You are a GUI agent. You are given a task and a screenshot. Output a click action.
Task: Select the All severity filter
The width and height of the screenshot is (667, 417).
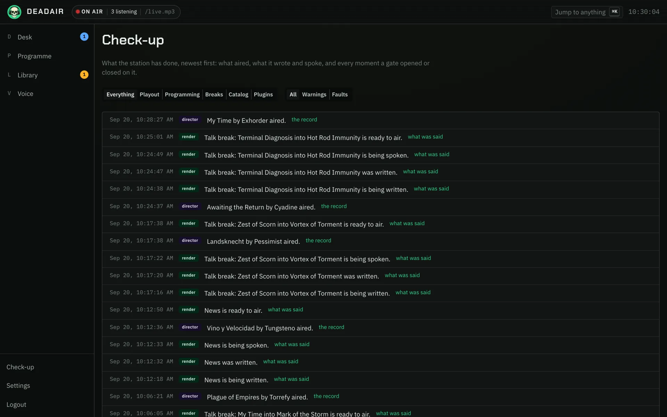tap(293, 95)
